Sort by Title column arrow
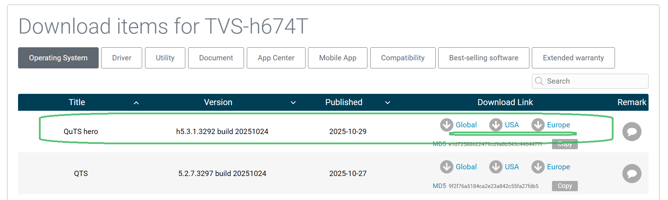 tap(136, 103)
